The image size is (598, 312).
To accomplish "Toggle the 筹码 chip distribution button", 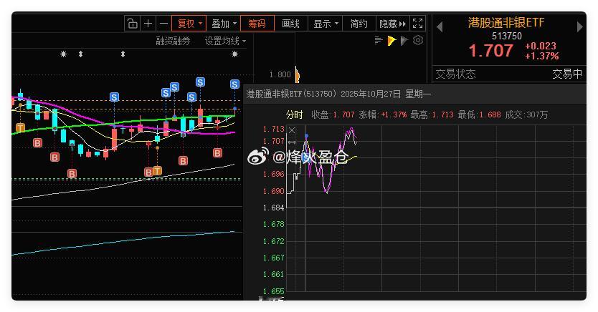I will point(257,24).
